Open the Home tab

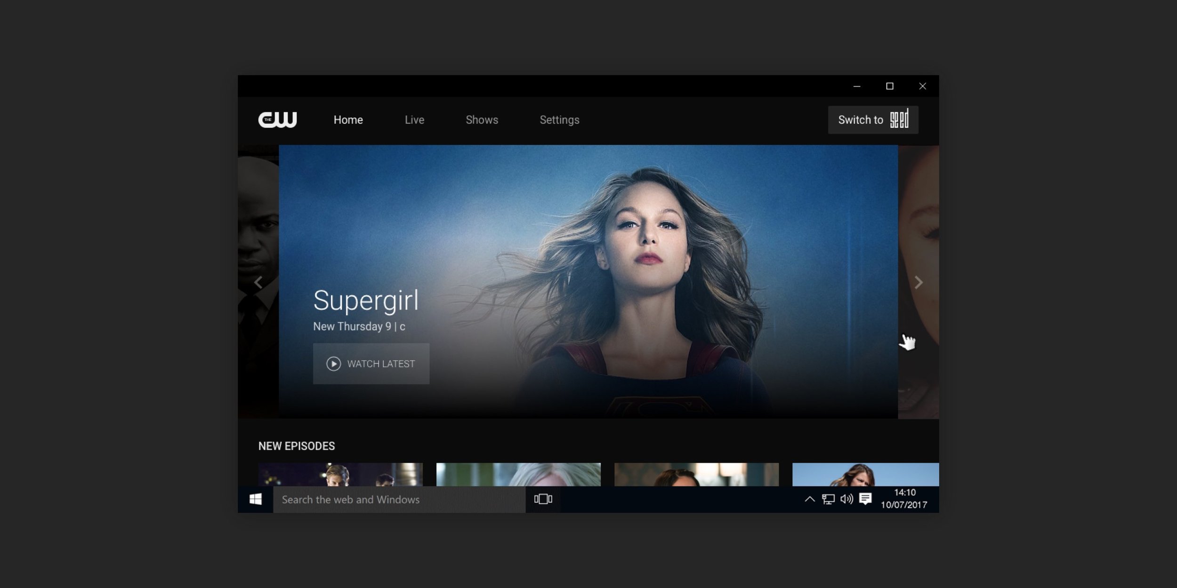click(x=348, y=120)
